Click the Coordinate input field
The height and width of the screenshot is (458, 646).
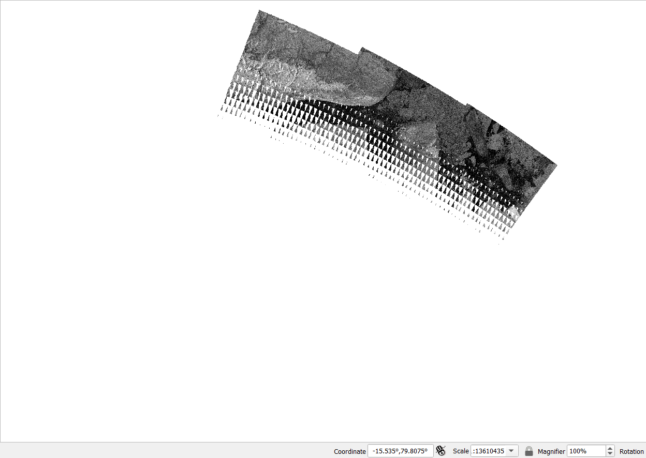coord(400,451)
